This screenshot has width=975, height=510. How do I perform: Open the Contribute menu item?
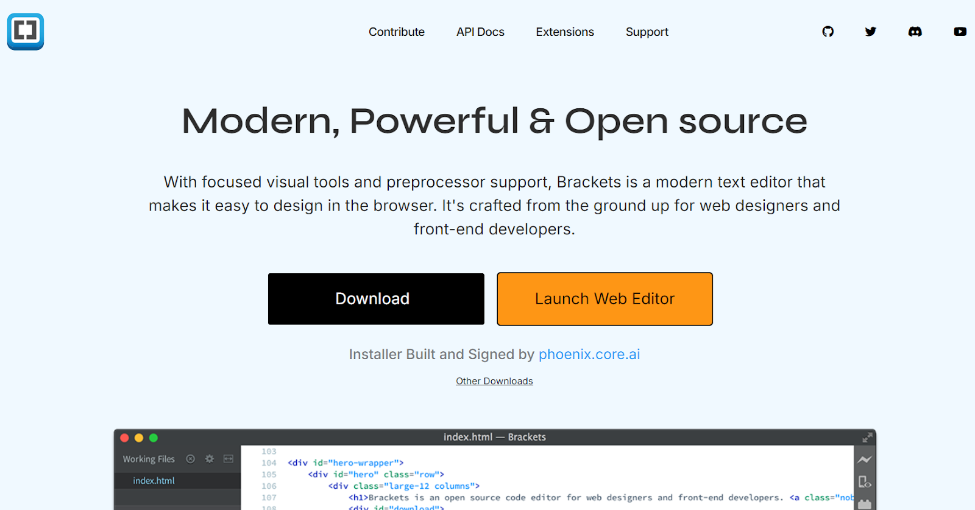coord(397,32)
